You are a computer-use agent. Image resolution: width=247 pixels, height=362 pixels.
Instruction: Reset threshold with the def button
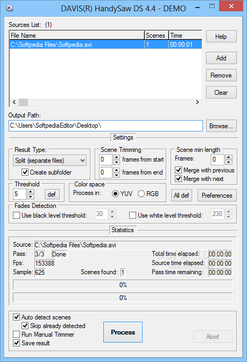pos(52,194)
